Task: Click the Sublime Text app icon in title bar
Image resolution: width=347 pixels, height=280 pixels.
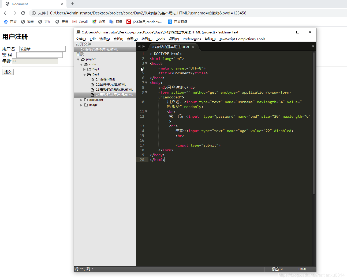Action: (x=78, y=32)
